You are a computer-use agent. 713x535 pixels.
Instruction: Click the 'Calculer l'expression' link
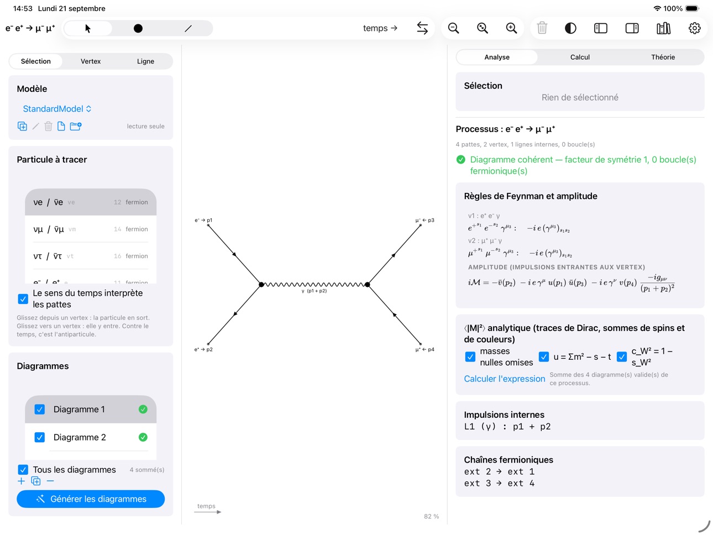[504, 379]
